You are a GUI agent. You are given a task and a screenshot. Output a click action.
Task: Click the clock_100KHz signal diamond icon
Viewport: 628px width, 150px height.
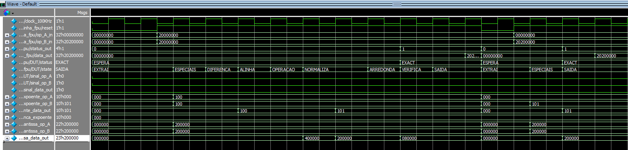(14, 21)
